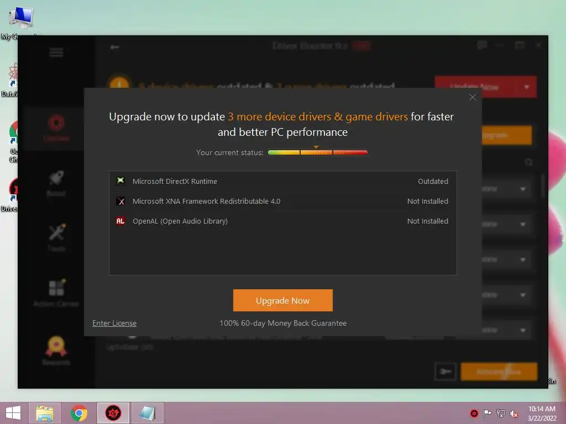Click the Outdated status label
The width and height of the screenshot is (566, 424).
pyautogui.click(x=433, y=181)
